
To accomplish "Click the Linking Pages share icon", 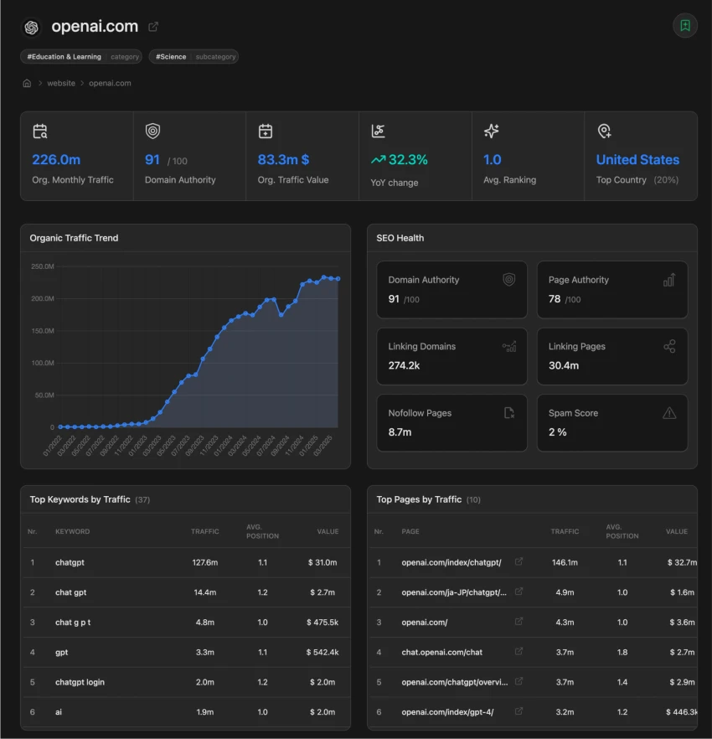I will tap(669, 346).
